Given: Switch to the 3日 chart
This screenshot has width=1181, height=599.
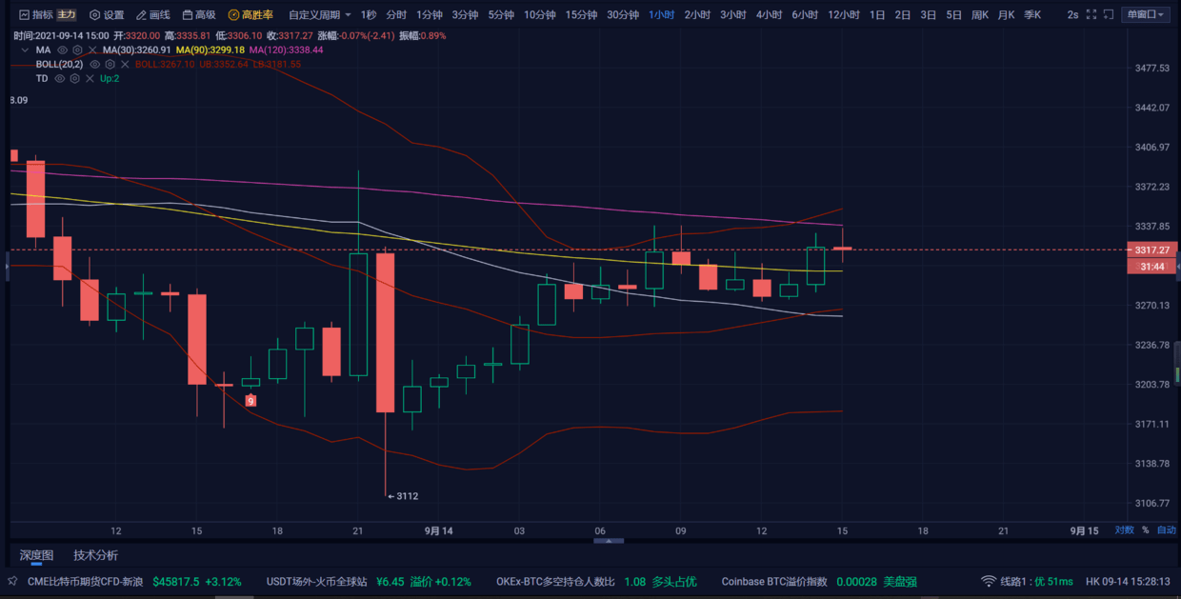Looking at the screenshot, I should (x=928, y=15).
